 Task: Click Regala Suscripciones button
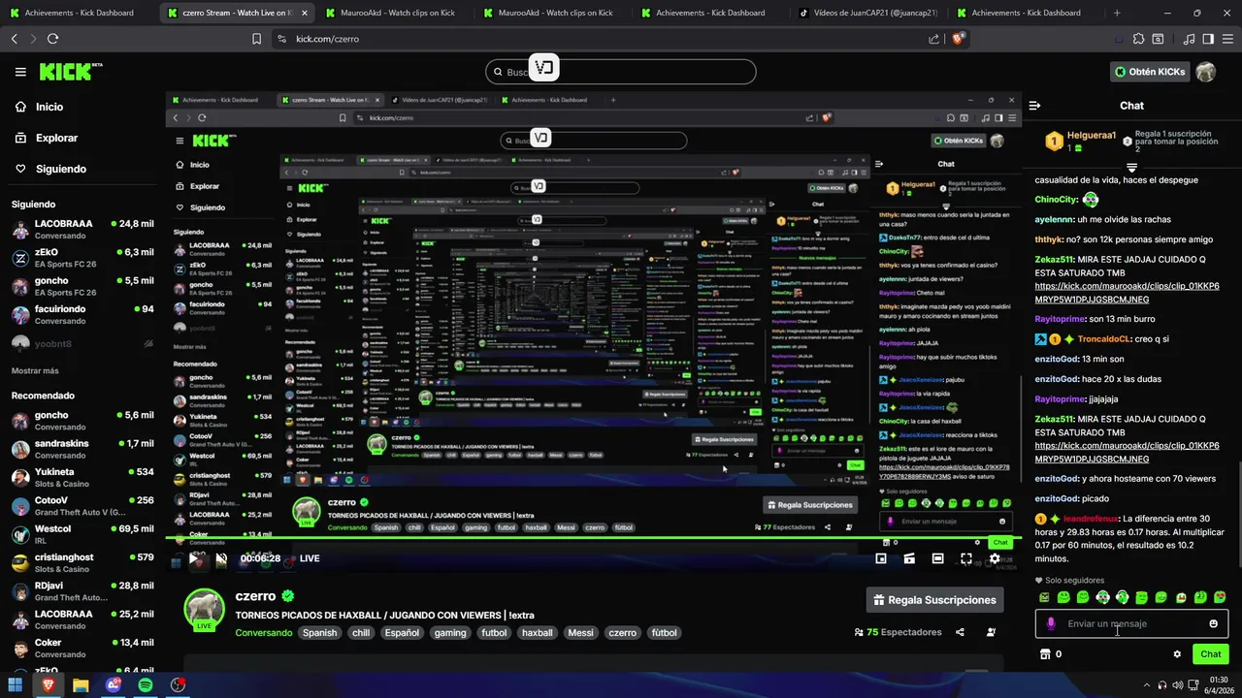click(x=934, y=600)
